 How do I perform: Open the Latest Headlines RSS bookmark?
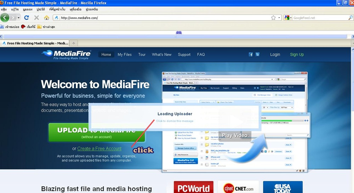(x=46, y=27)
